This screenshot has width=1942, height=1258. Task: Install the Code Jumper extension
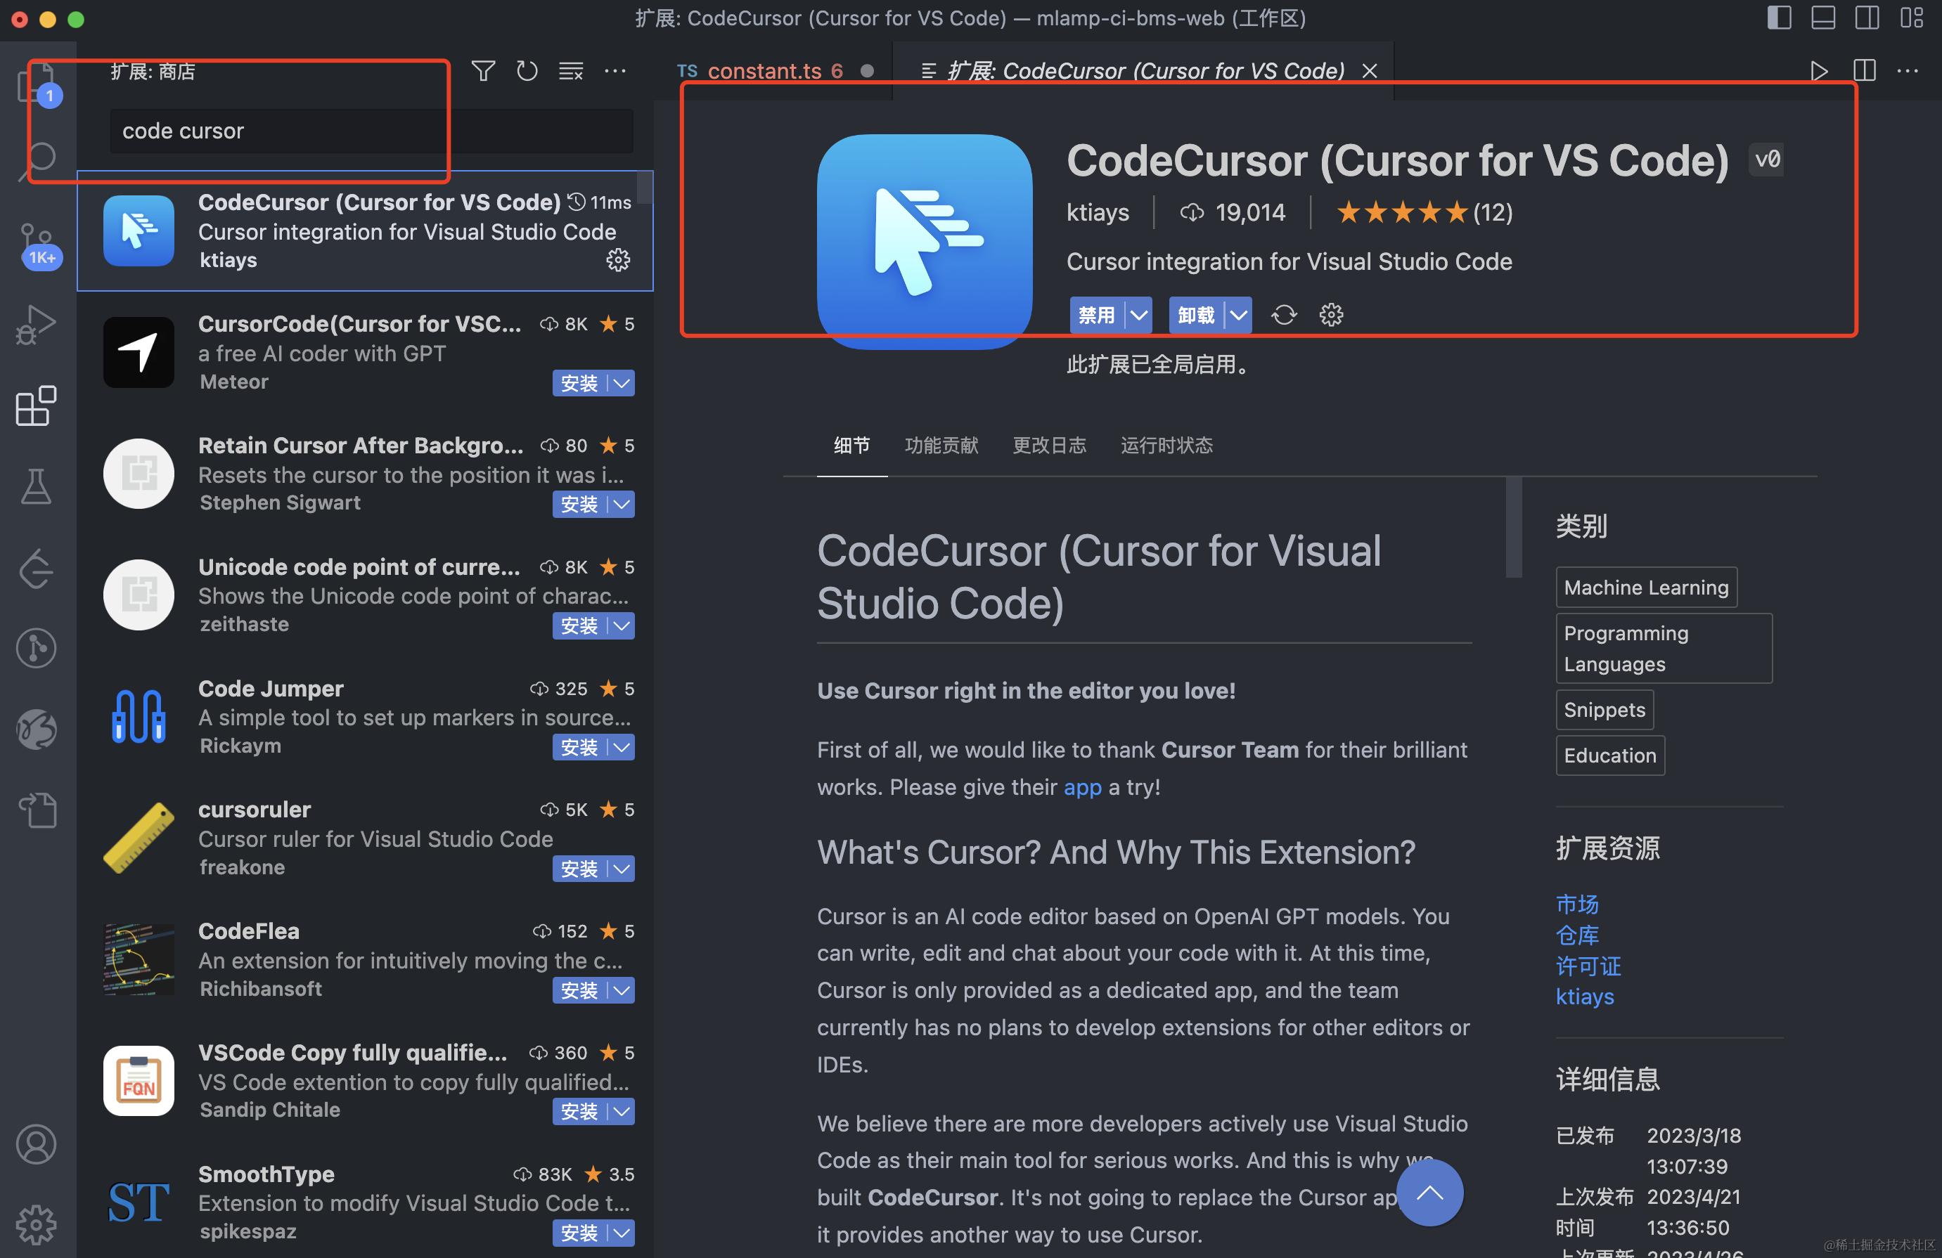579,747
